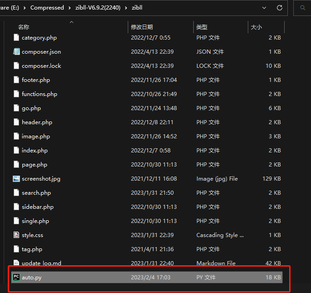This screenshot has width=311, height=293.
Task: Click the composer.json file icon
Action: pos(16,52)
